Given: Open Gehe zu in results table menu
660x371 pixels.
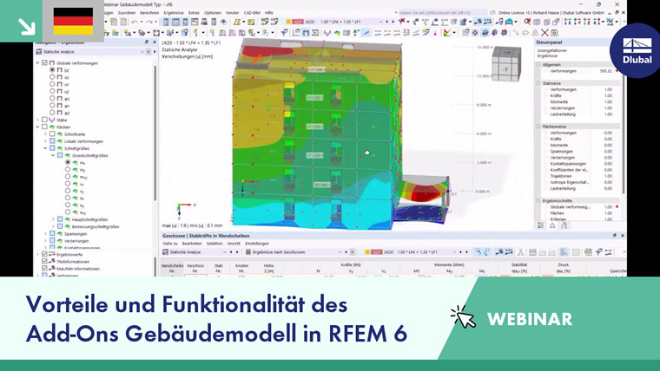Looking at the screenshot, I should click(x=170, y=244).
